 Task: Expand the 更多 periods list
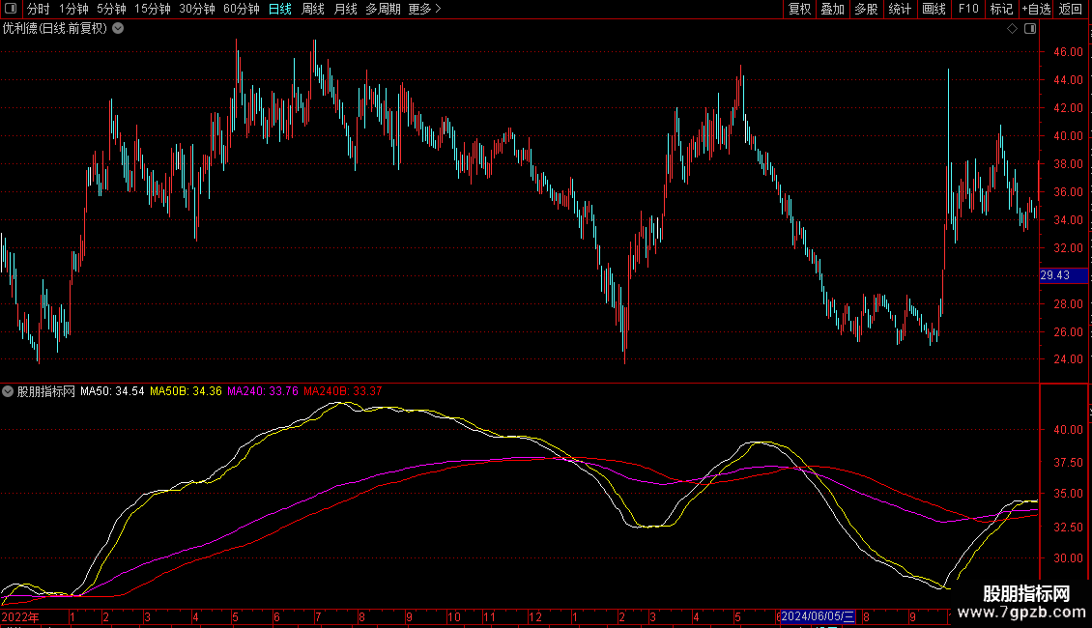424,10
